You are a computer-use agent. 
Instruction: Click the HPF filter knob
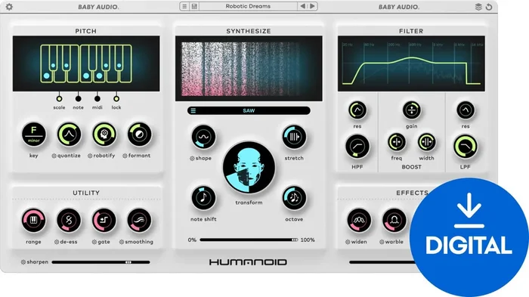click(357, 147)
